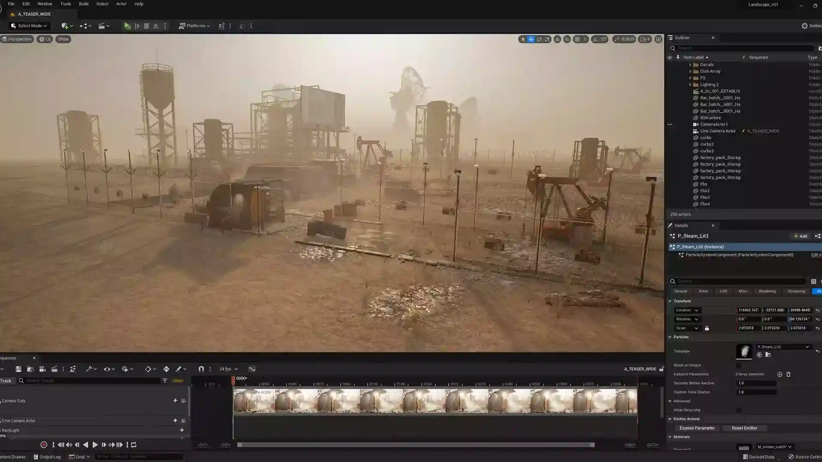The image size is (822, 462).
Task: Expand the Lighting 2 folder in Outliner
Action: click(691, 84)
